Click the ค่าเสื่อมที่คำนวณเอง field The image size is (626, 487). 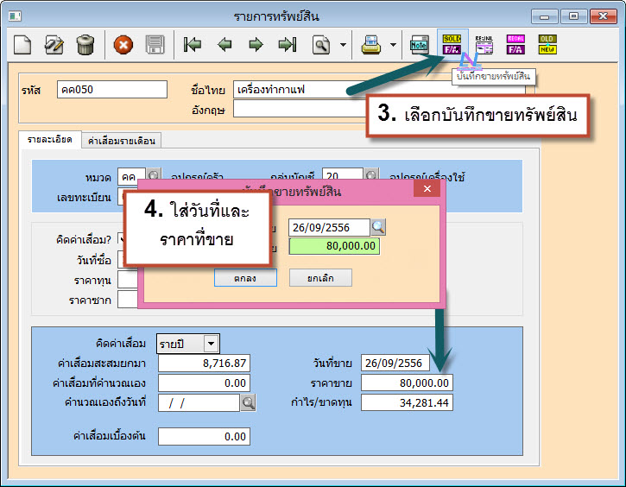204,383
